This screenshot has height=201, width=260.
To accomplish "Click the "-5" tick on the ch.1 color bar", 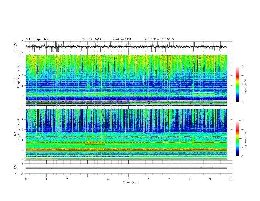I will pyautogui.click(x=242, y=84).
